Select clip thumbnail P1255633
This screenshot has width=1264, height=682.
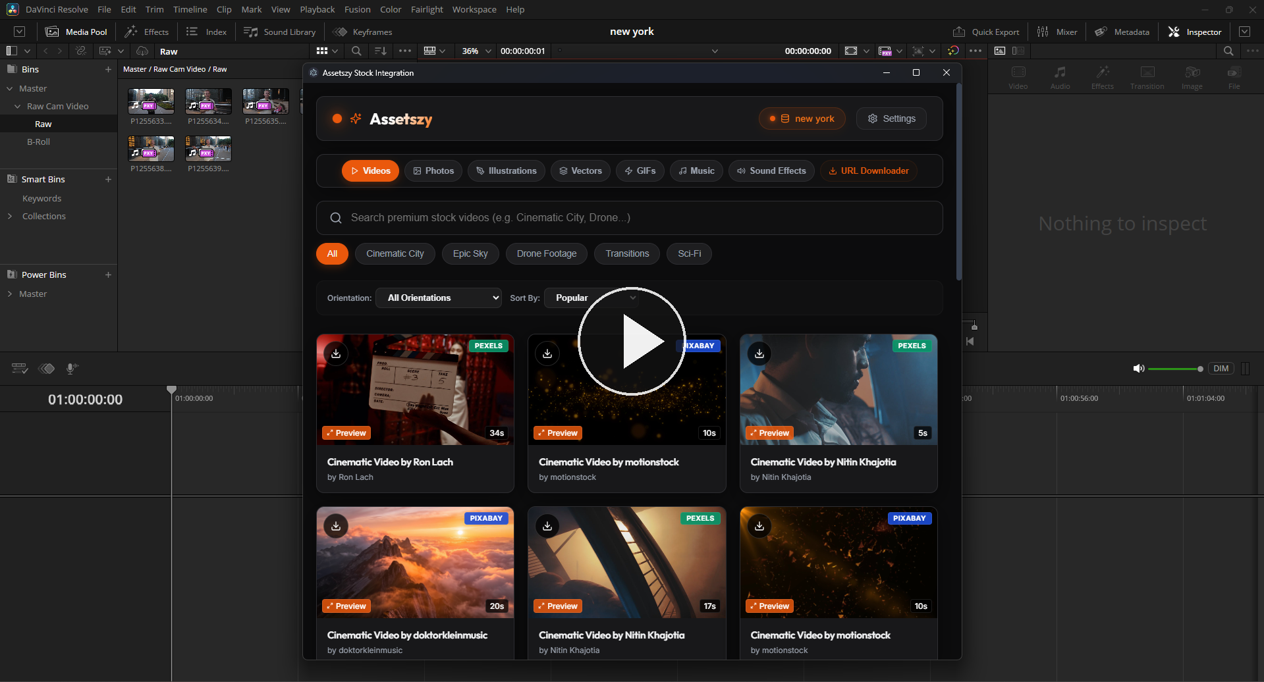coord(151,102)
